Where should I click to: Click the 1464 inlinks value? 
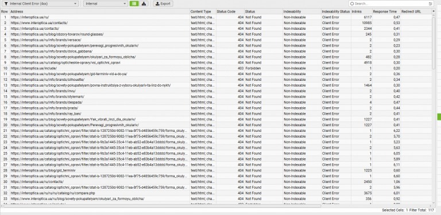[367, 85]
